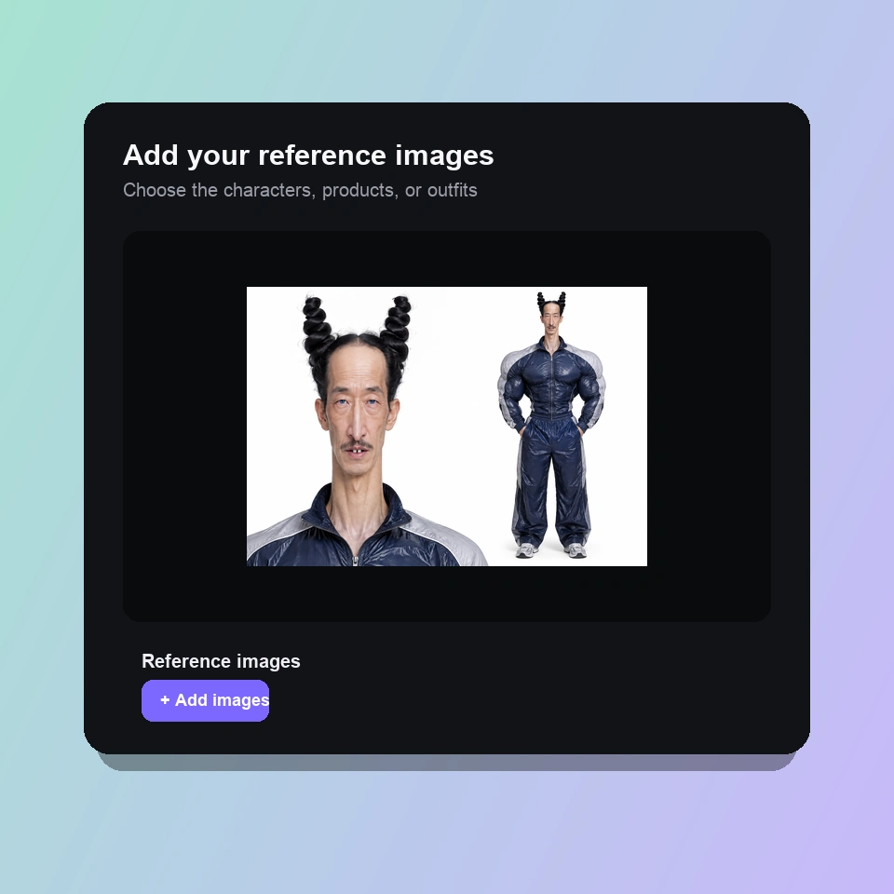Click the "Choose the characters, products, or outfits" subtitle

click(x=300, y=190)
